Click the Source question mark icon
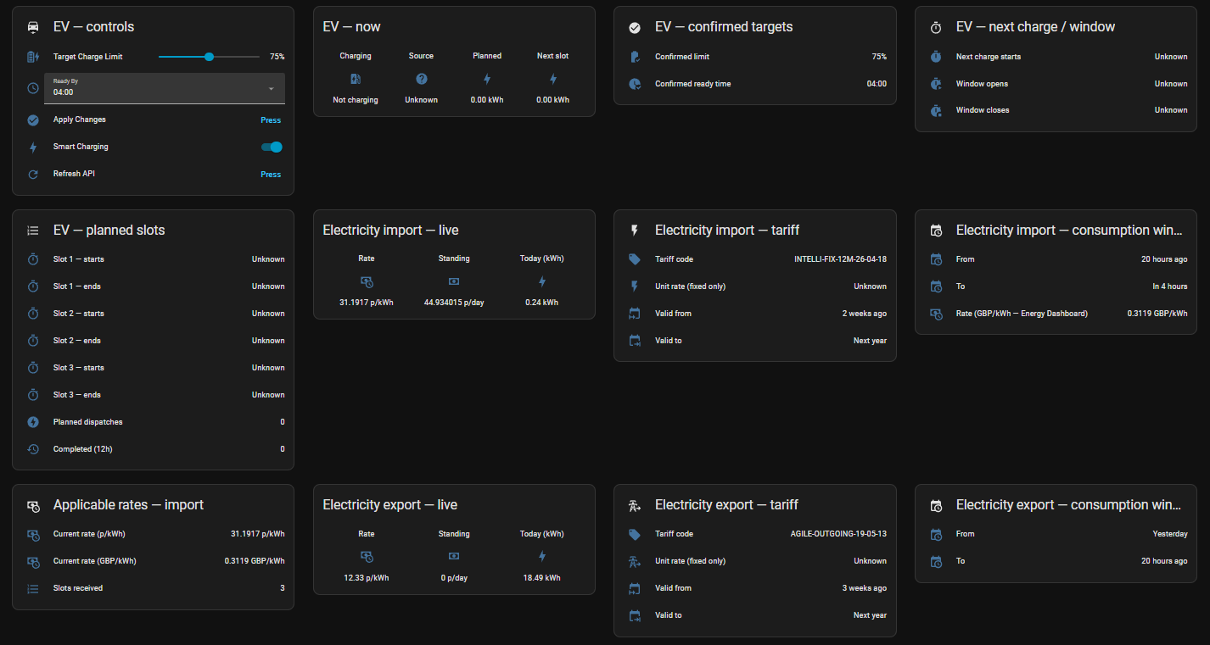The width and height of the screenshot is (1210, 645). pyautogui.click(x=421, y=79)
